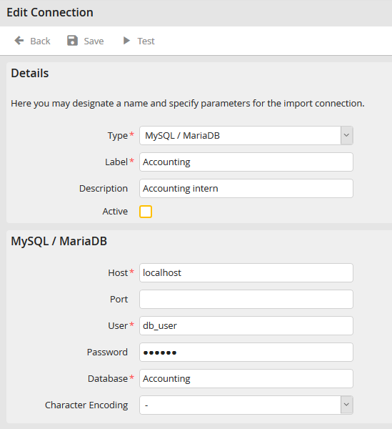The image size is (392, 429).
Task: Open the Character Encoding dropdown arrow
Action: (x=346, y=405)
